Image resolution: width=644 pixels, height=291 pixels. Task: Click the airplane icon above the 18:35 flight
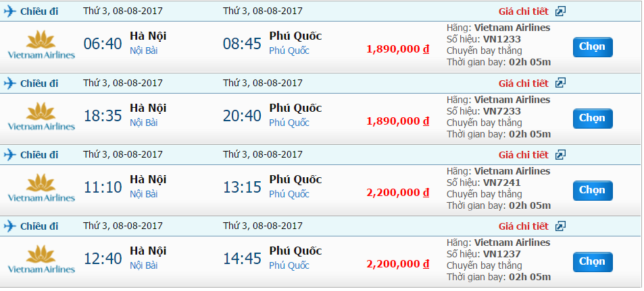pos(9,84)
